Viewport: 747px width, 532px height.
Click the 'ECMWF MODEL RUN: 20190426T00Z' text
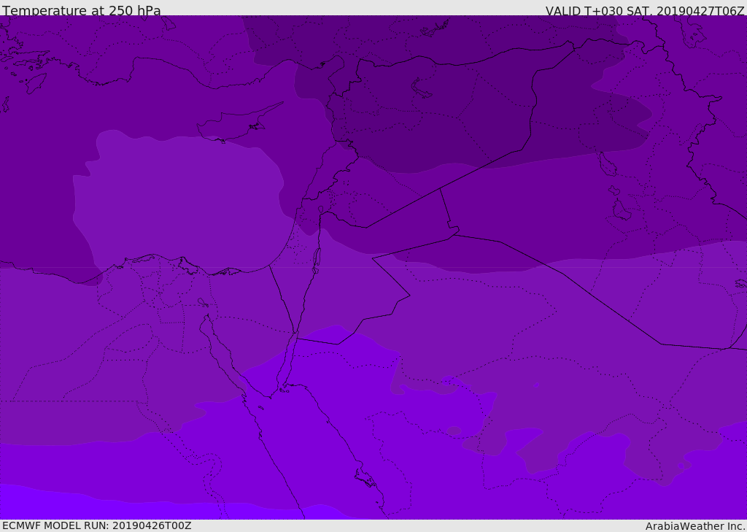97,525
